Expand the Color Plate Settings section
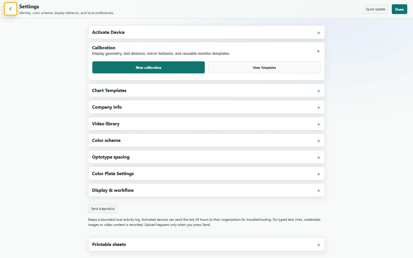This screenshot has width=413, height=258. tap(206, 174)
